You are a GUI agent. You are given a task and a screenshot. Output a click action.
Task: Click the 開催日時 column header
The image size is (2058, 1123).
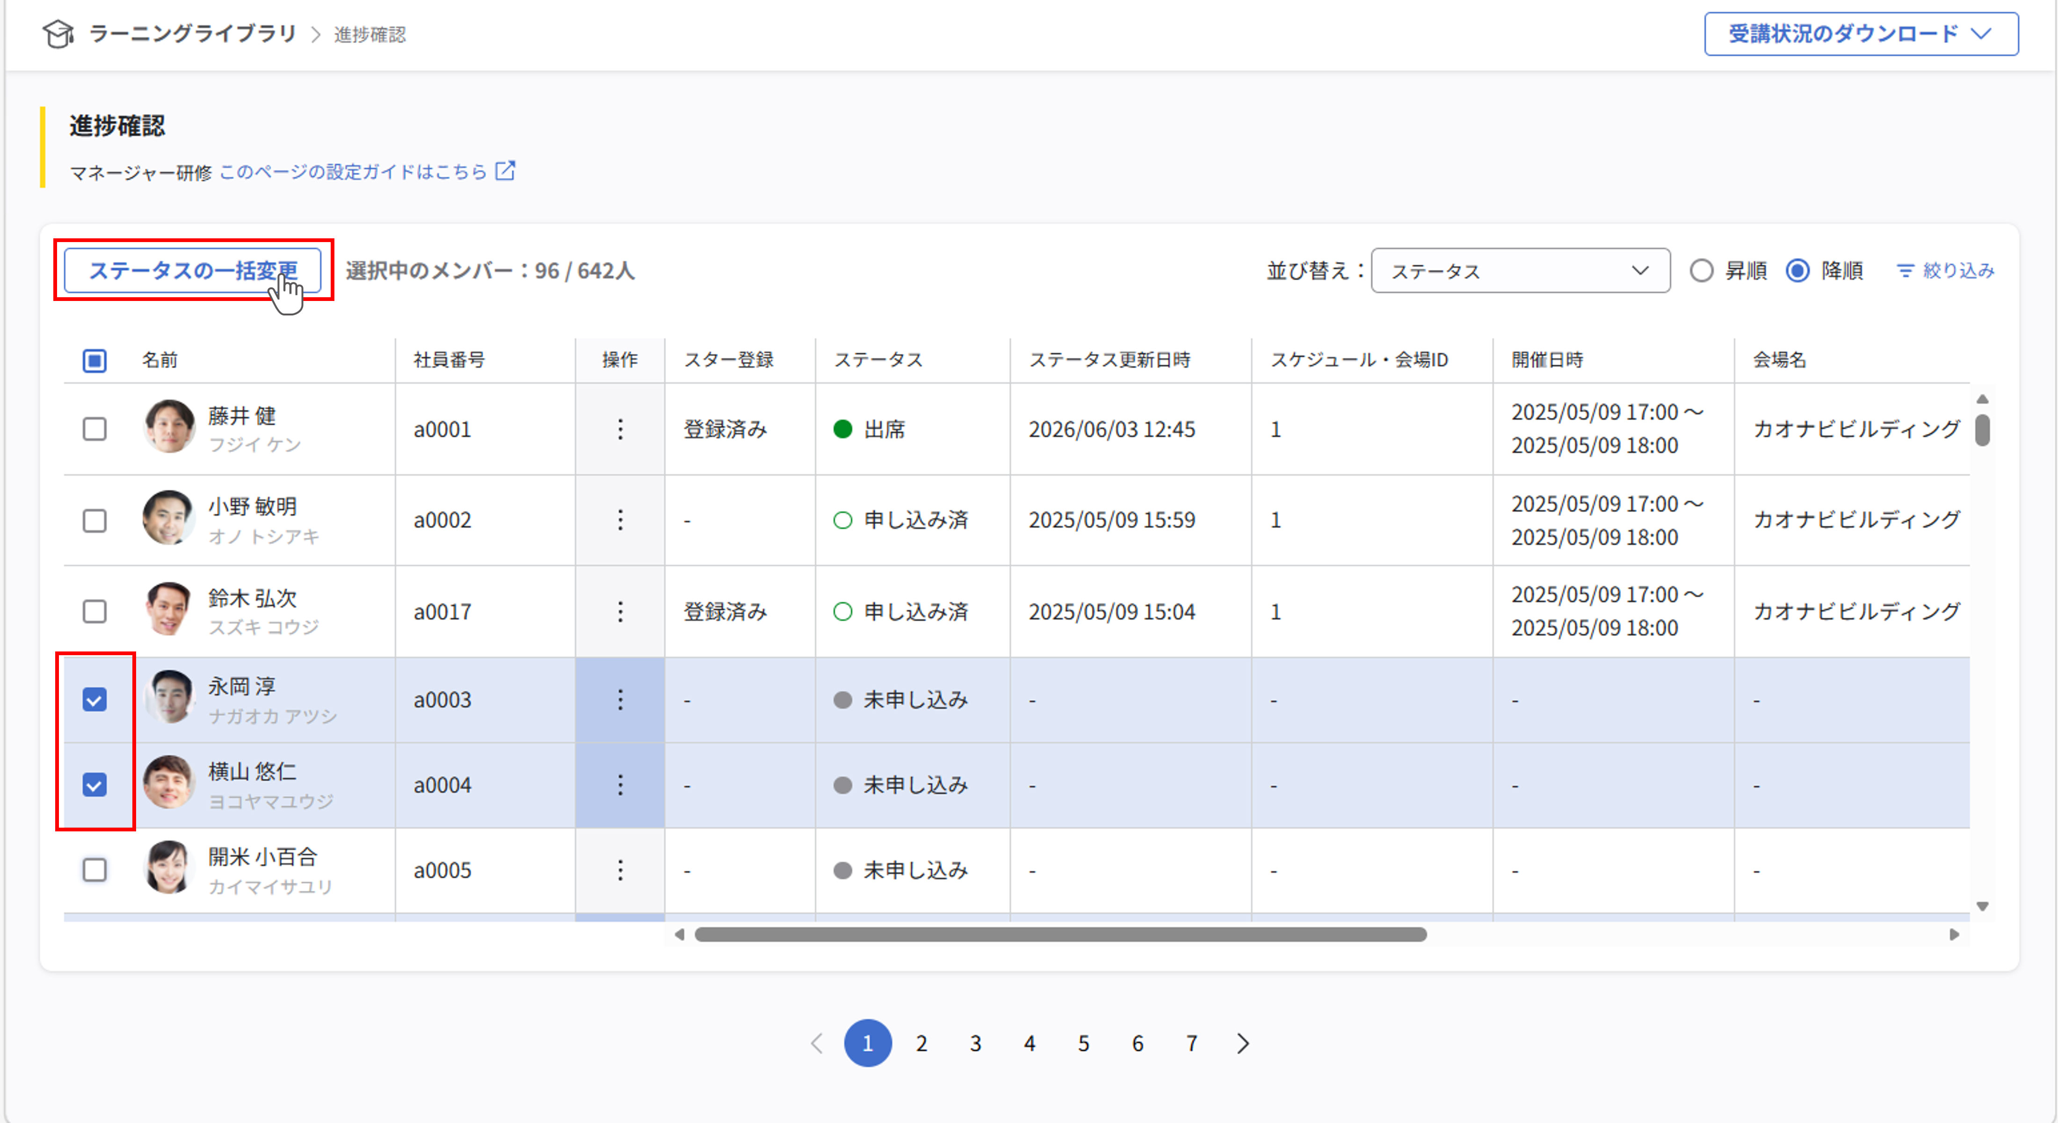1548,360
